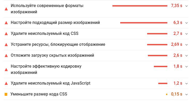This screenshot has width=193, height=108.
Task: Expand the 7,35 s modern formats chevron
Action: tap(187, 6)
